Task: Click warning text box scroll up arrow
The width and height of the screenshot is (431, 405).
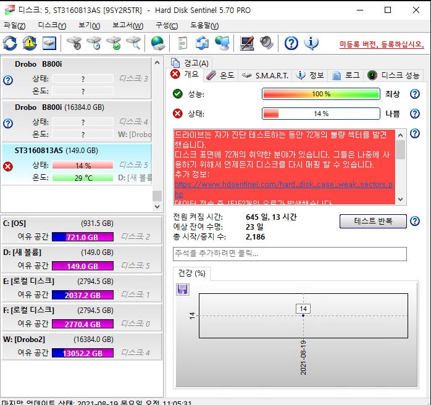Action: (401, 135)
